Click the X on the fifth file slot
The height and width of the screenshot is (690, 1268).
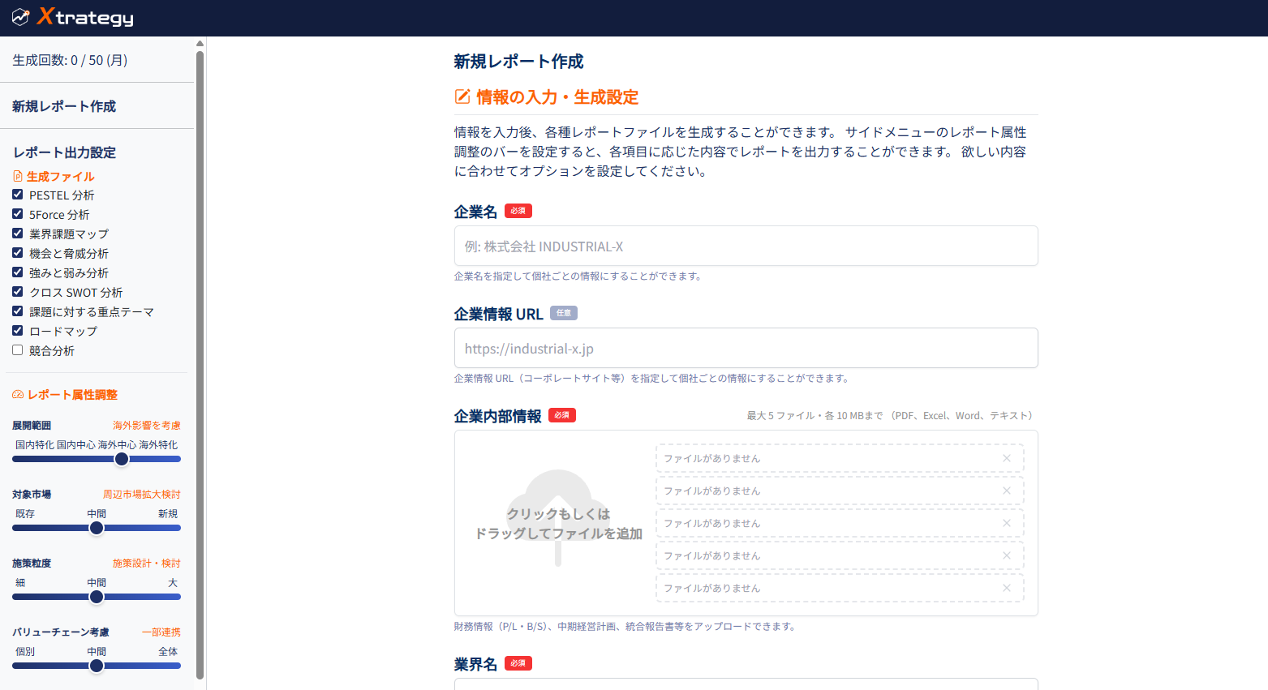[1006, 588]
